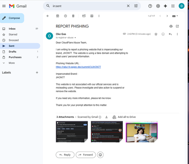Open the account avatar in header
Viewport: 189px width, 164px height.
[181, 6]
